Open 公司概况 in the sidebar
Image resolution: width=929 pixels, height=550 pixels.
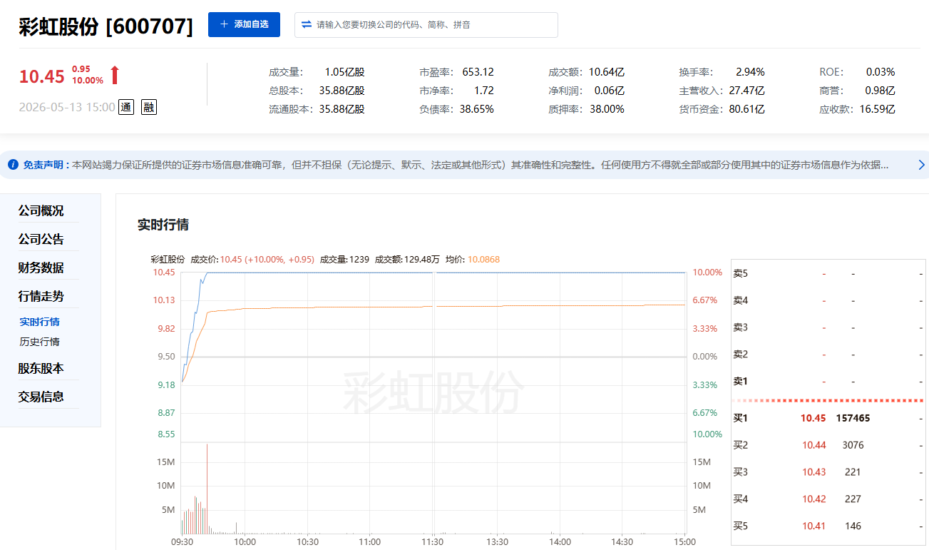point(41,211)
